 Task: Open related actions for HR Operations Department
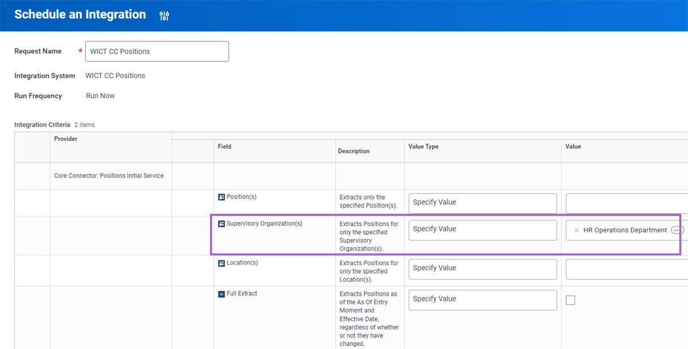pyautogui.click(x=676, y=230)
